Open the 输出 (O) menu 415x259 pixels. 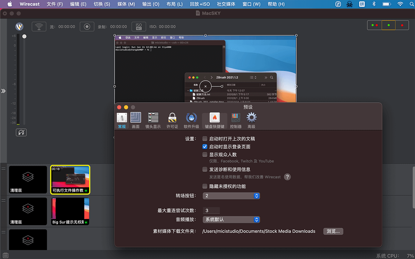click(151, 4)
